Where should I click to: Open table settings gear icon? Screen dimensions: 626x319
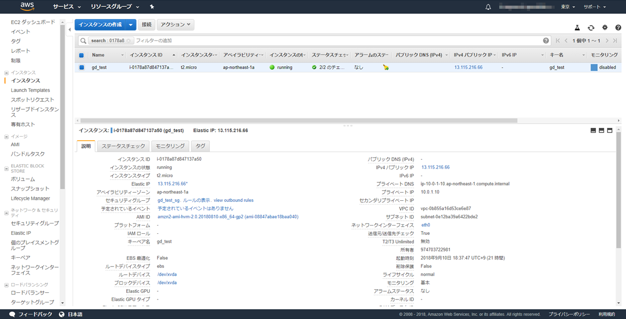click(x=605, y=28)
